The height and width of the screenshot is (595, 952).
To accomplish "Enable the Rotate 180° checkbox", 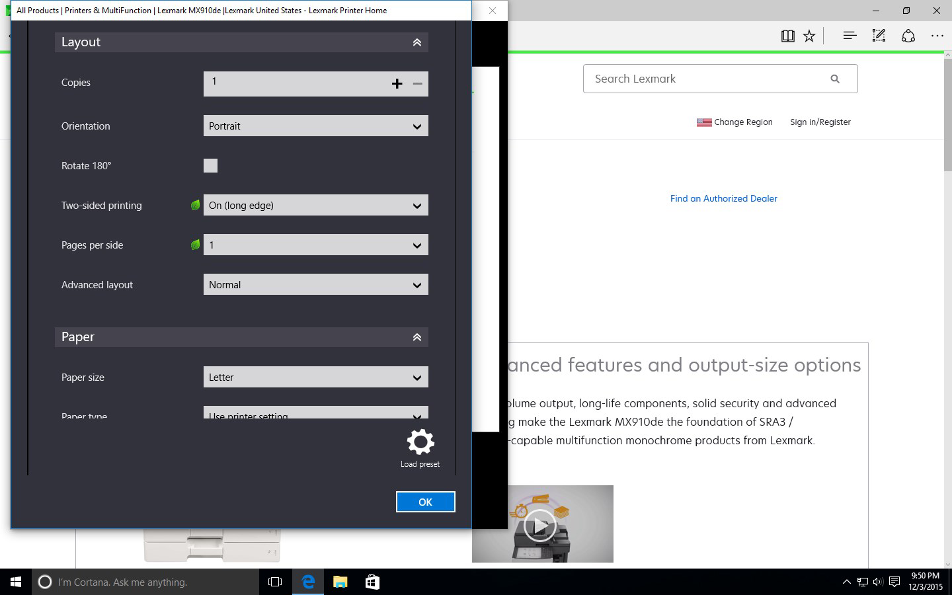I will click(210, 165).
